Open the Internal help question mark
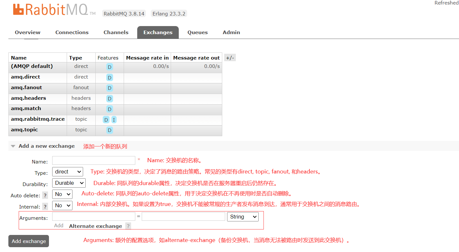 45,207
